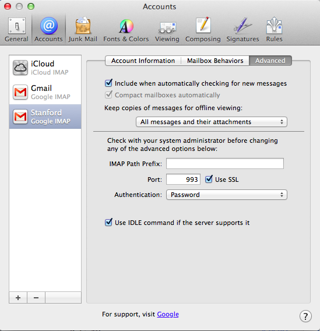Viewport: 320px width, 331px height.
Task: Open the General preferences pane
Action: [16, 30]
